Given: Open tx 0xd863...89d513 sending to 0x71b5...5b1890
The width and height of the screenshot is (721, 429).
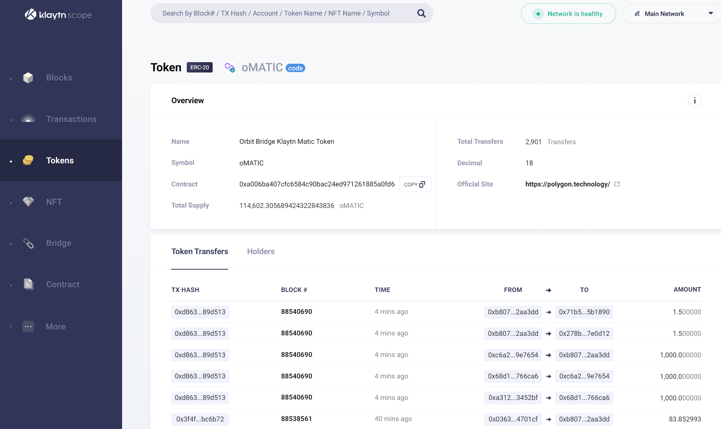Looking at the screenshot, I should (x=200, y=312).
